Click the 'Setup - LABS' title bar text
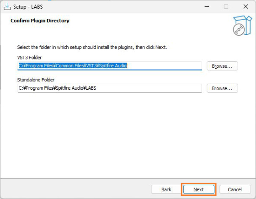The height and width of the screenshot is (199, 256). (x=28, y=7)
